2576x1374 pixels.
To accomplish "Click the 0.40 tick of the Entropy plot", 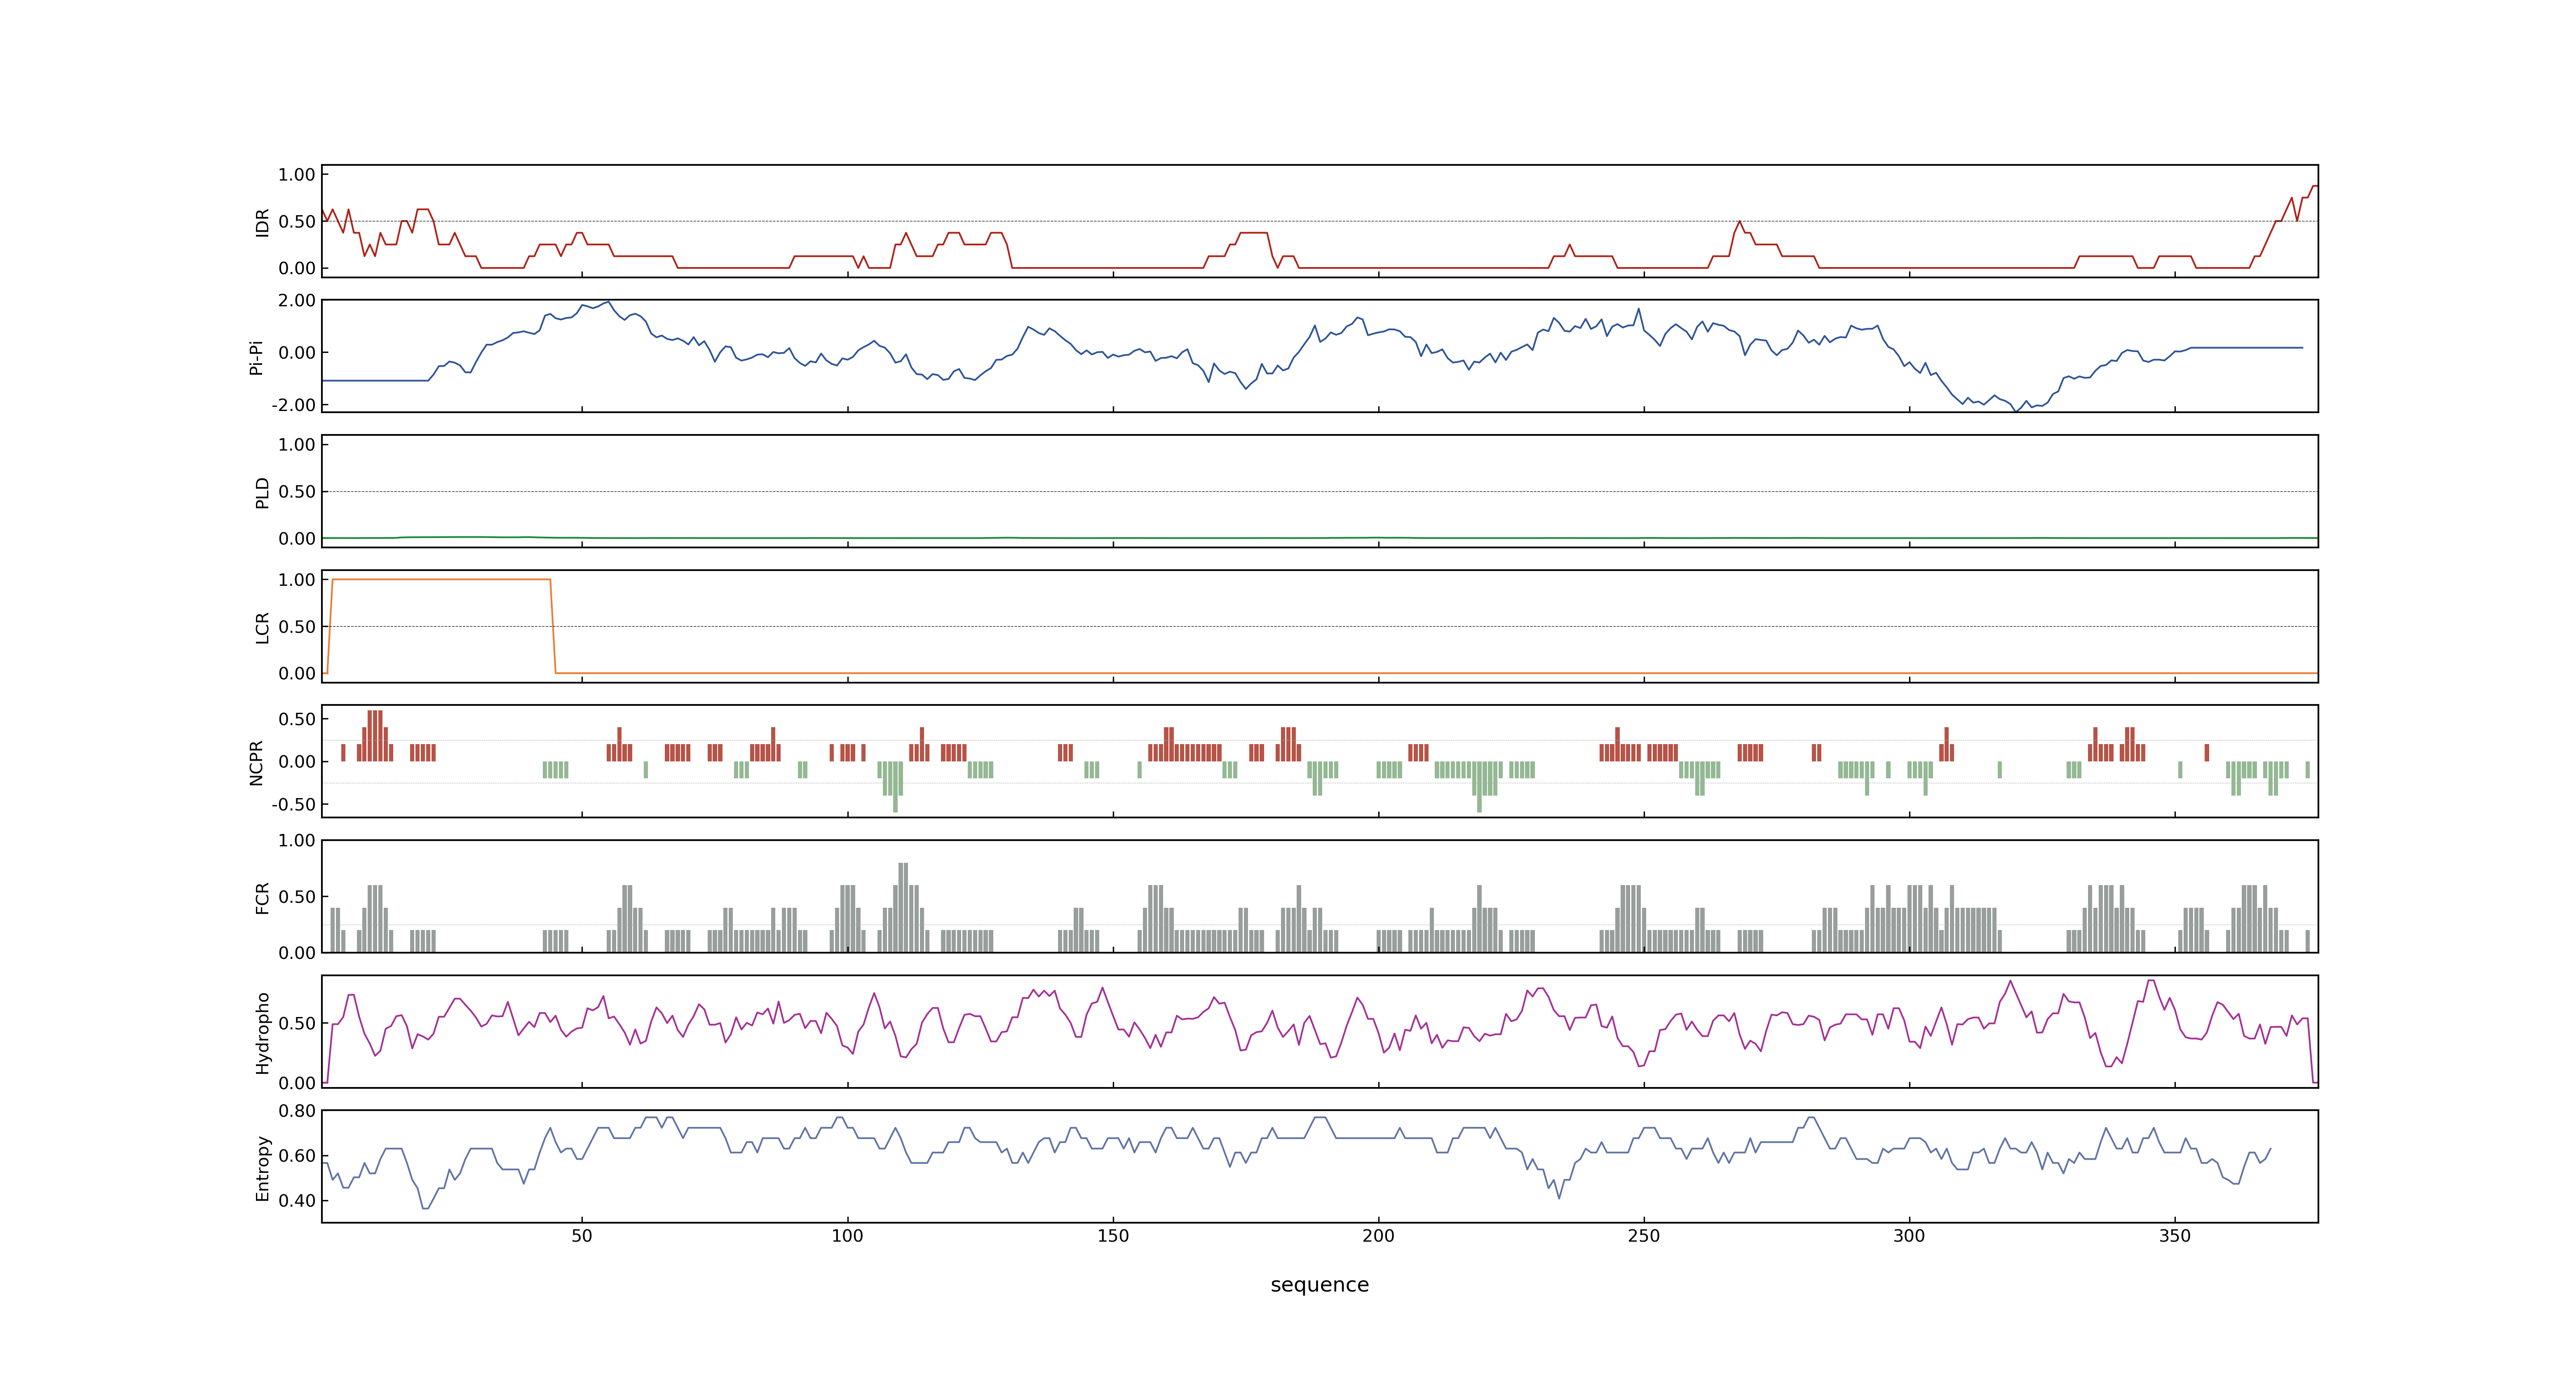I will click(x=297, y=1201).
